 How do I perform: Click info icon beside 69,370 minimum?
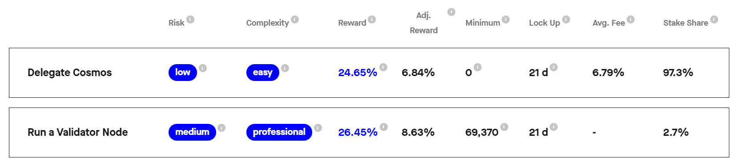(x=504, y=127)
